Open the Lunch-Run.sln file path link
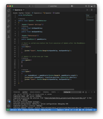 (x=65, y=98)
